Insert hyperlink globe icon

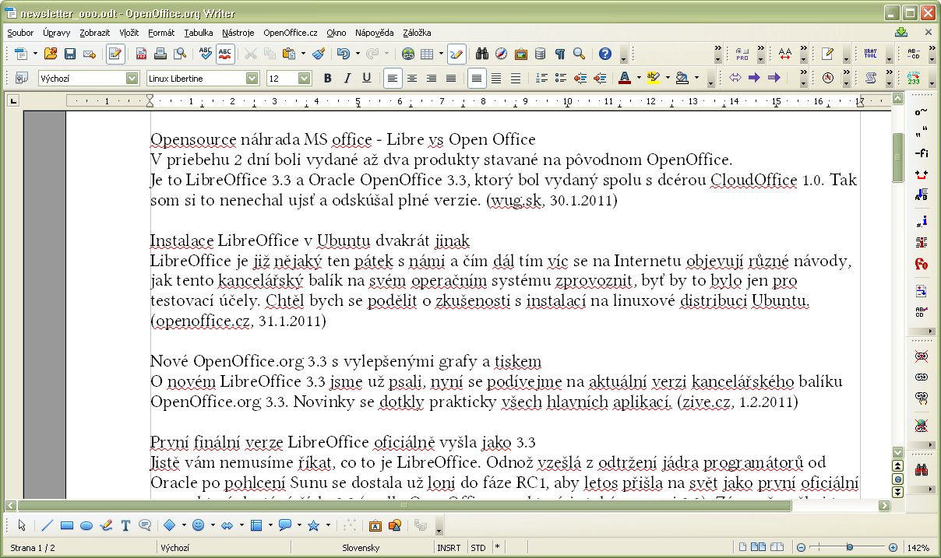coord(408,54)
